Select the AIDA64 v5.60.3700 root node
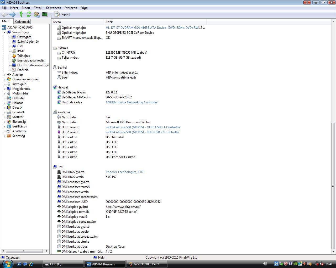Image resolution: width=336 pixels, height=268 pixels. pos(20,27)
